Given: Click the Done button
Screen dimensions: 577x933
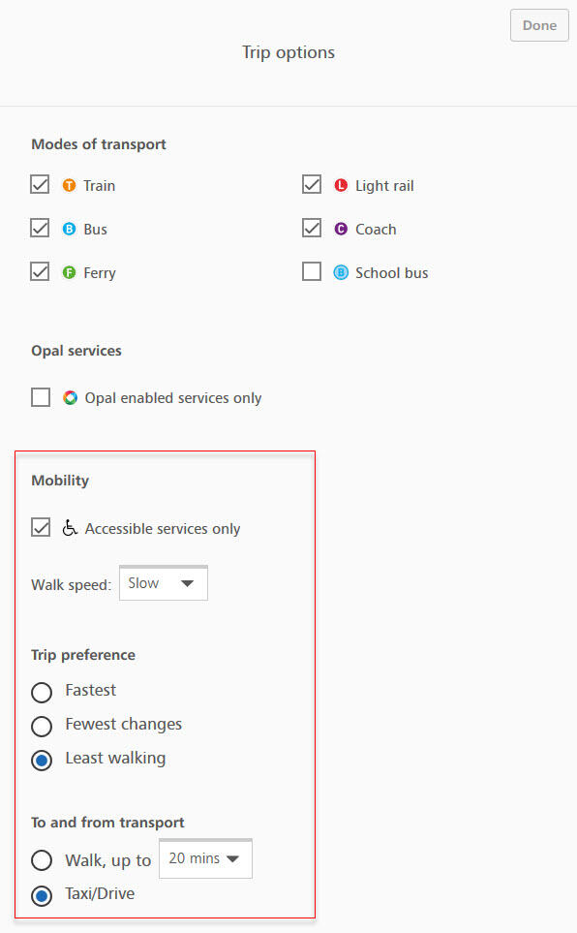Looking at the screenshot, I should [539, 25].
